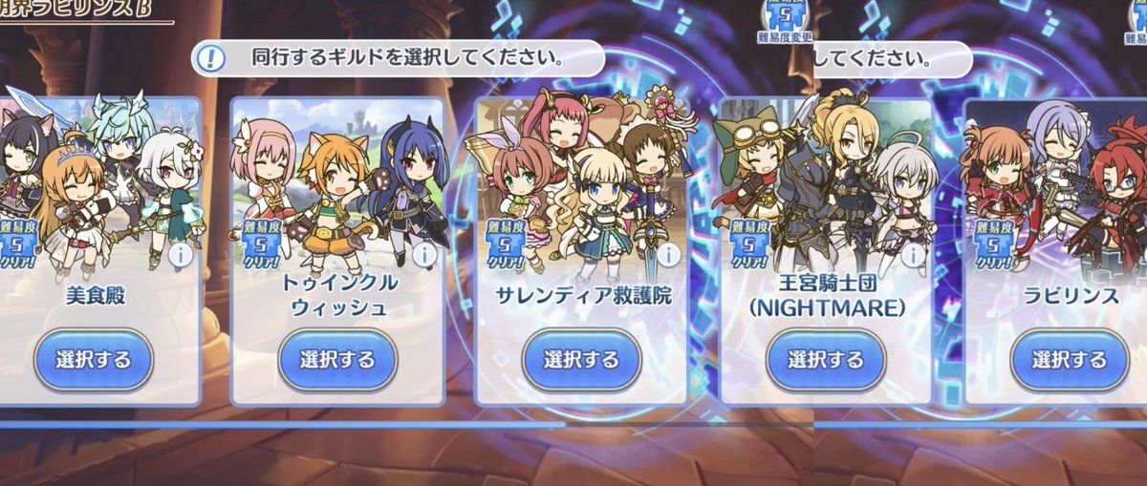Click the サレンディア救護院 character artwork
Screen dimensions: 1147x486
click(x=581, y=181)
